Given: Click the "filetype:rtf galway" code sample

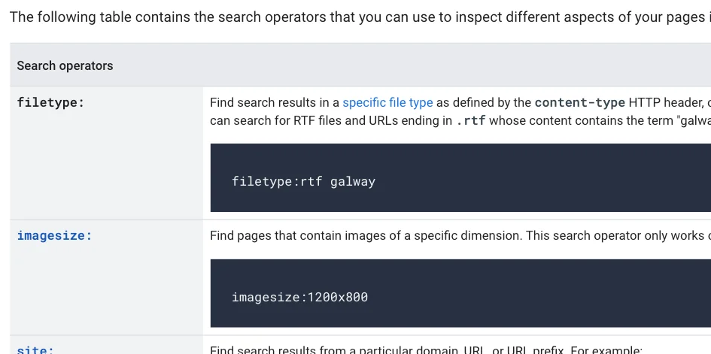Looking at the screenshot, I should (x=303, y=182).
